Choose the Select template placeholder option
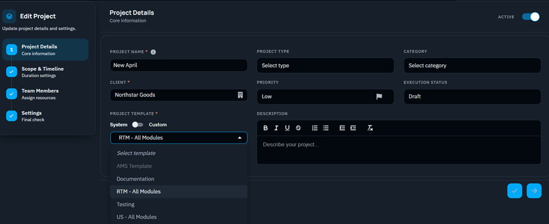Image resolution: width=549 pixels, height=224 pixels. 179,153
